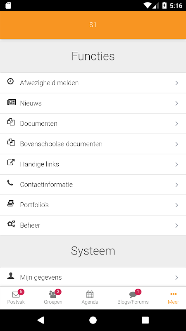Viewport: 186px width, 331px height.
Task: Select the Meer tab
Action: tap(173, 297)
